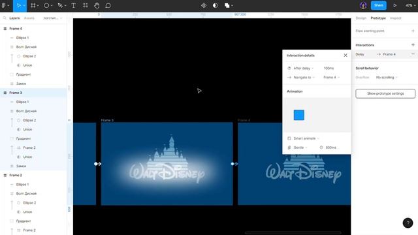This screenshot has height=235, width=418.
Task: Switch to the Layers tab
Action: pos(14,18)
